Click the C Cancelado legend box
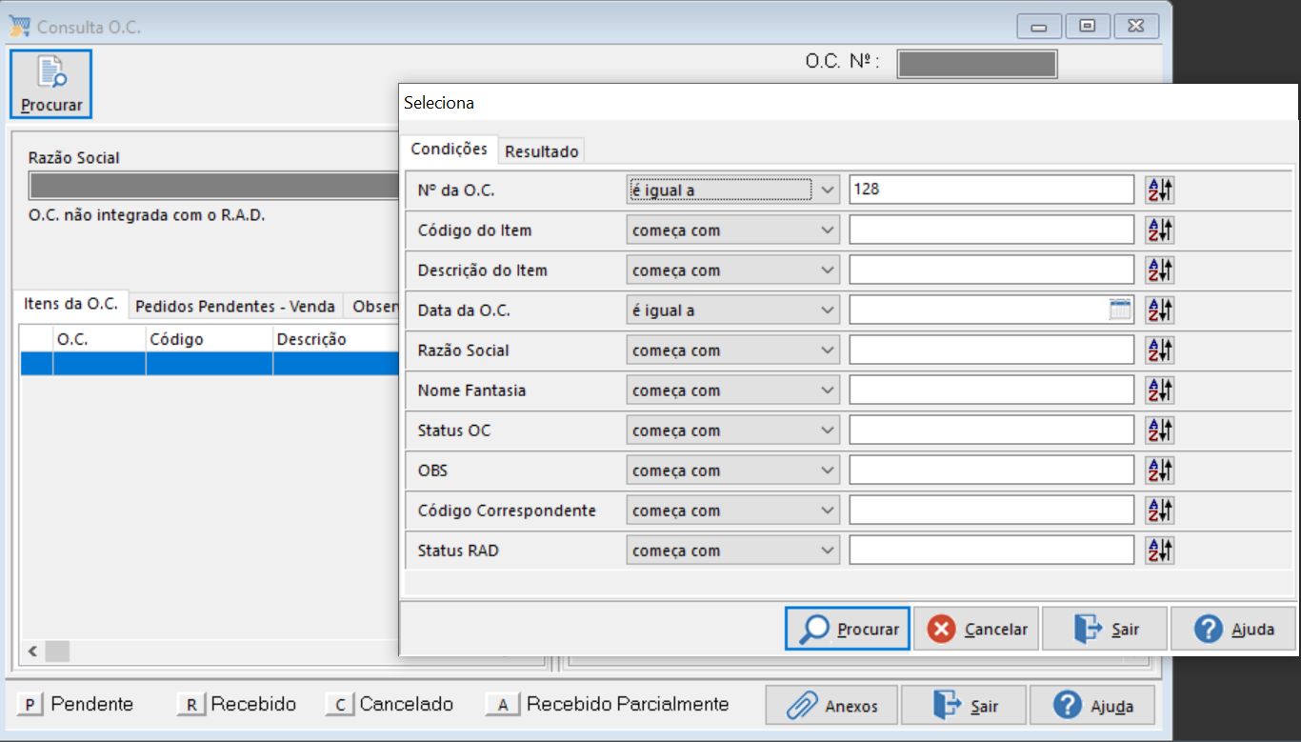Screen dimensions: 1301x742 click(340, 705)
